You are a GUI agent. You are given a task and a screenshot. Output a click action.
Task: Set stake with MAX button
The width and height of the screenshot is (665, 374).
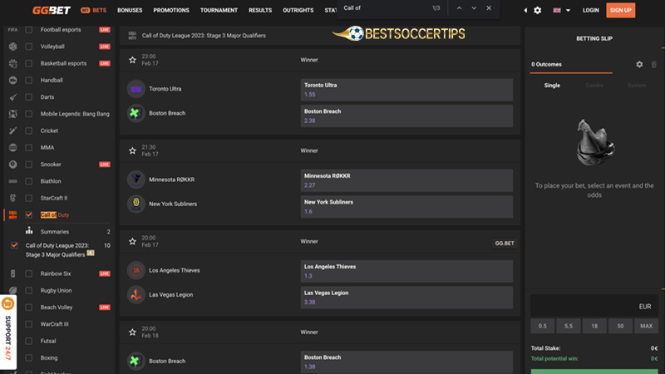[x=647, y=326]
